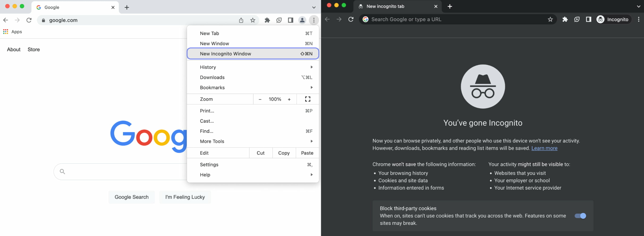The height and width of the screenshot is (236, 644).
Task: Close the New incognito tab
Action: point(436,7)
